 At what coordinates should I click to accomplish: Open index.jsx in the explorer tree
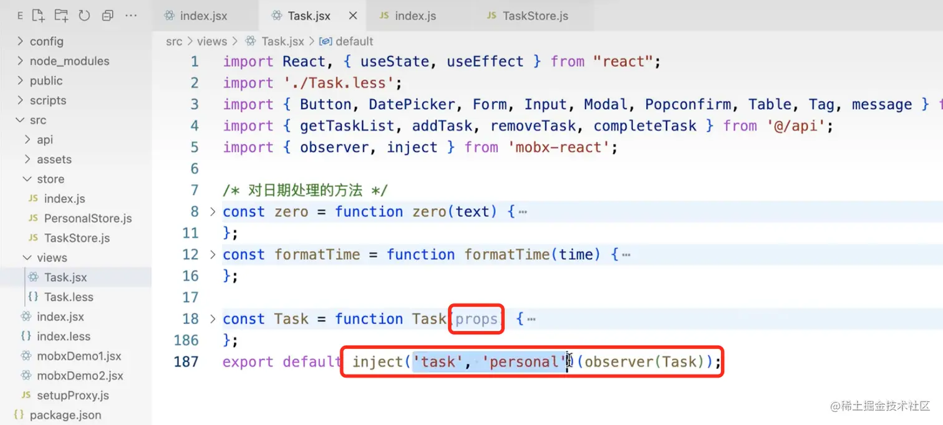tap(60, 317)
